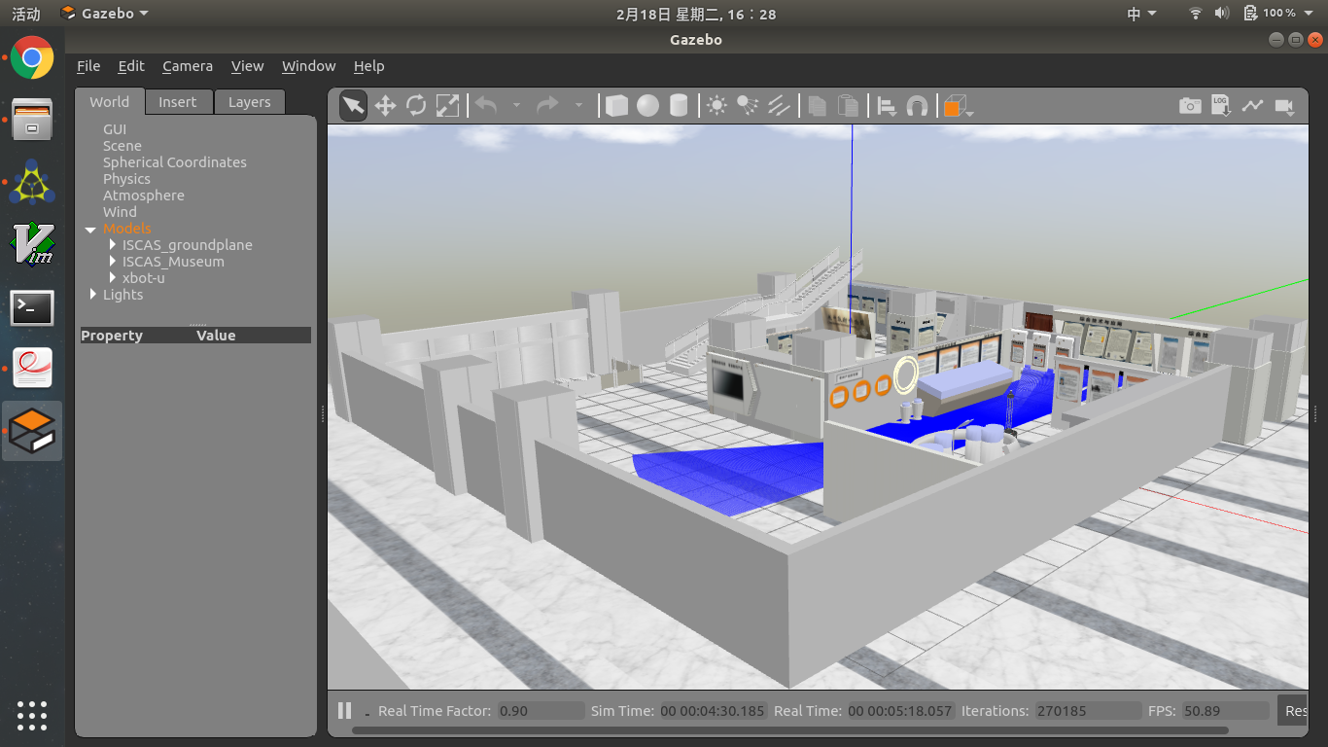Add a spot light to the world

coord(748,105)
